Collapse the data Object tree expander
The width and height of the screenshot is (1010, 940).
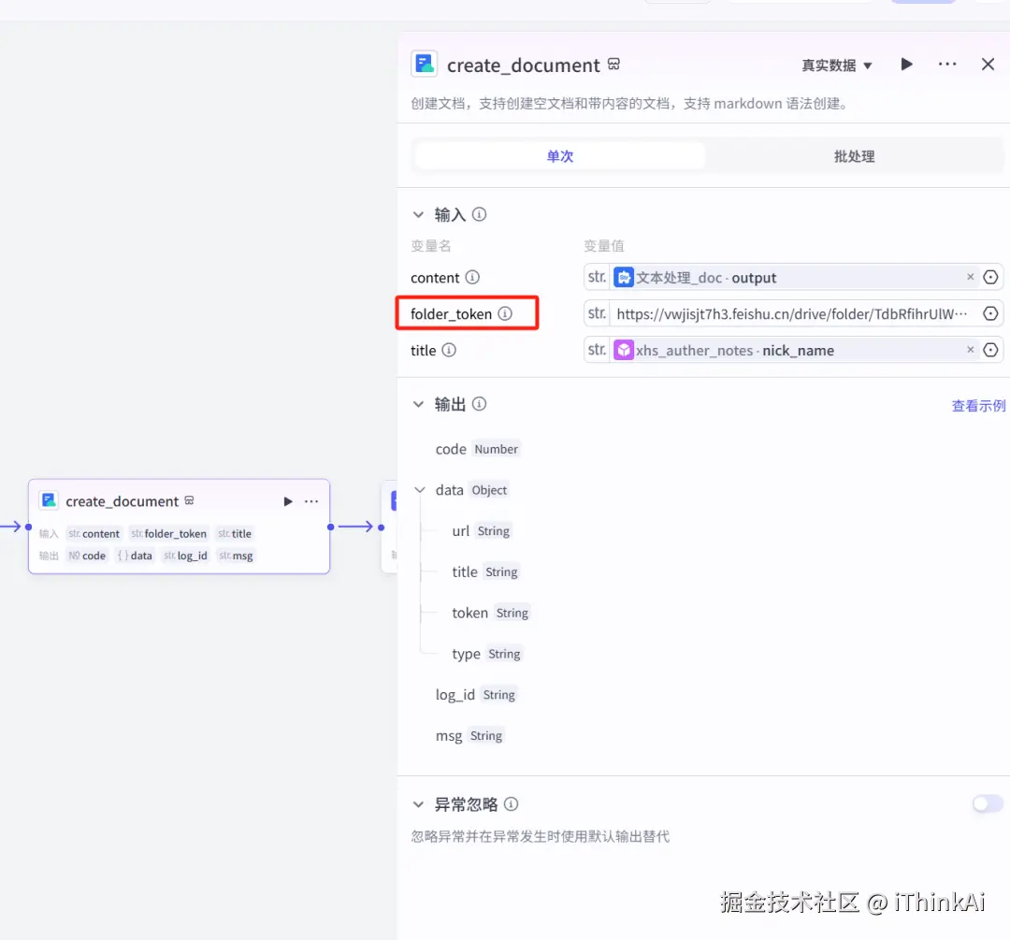(x=419, y=489)
